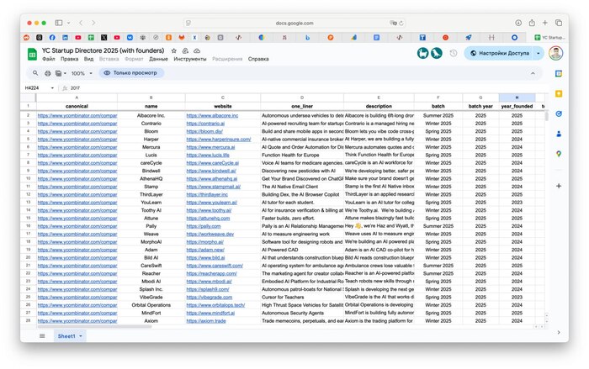
Task: Open the name box dropdown arrow
Action: click(52, 88)
